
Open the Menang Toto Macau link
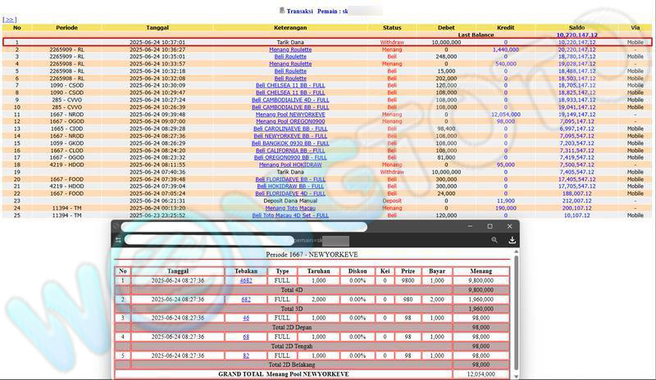[290, 208]
